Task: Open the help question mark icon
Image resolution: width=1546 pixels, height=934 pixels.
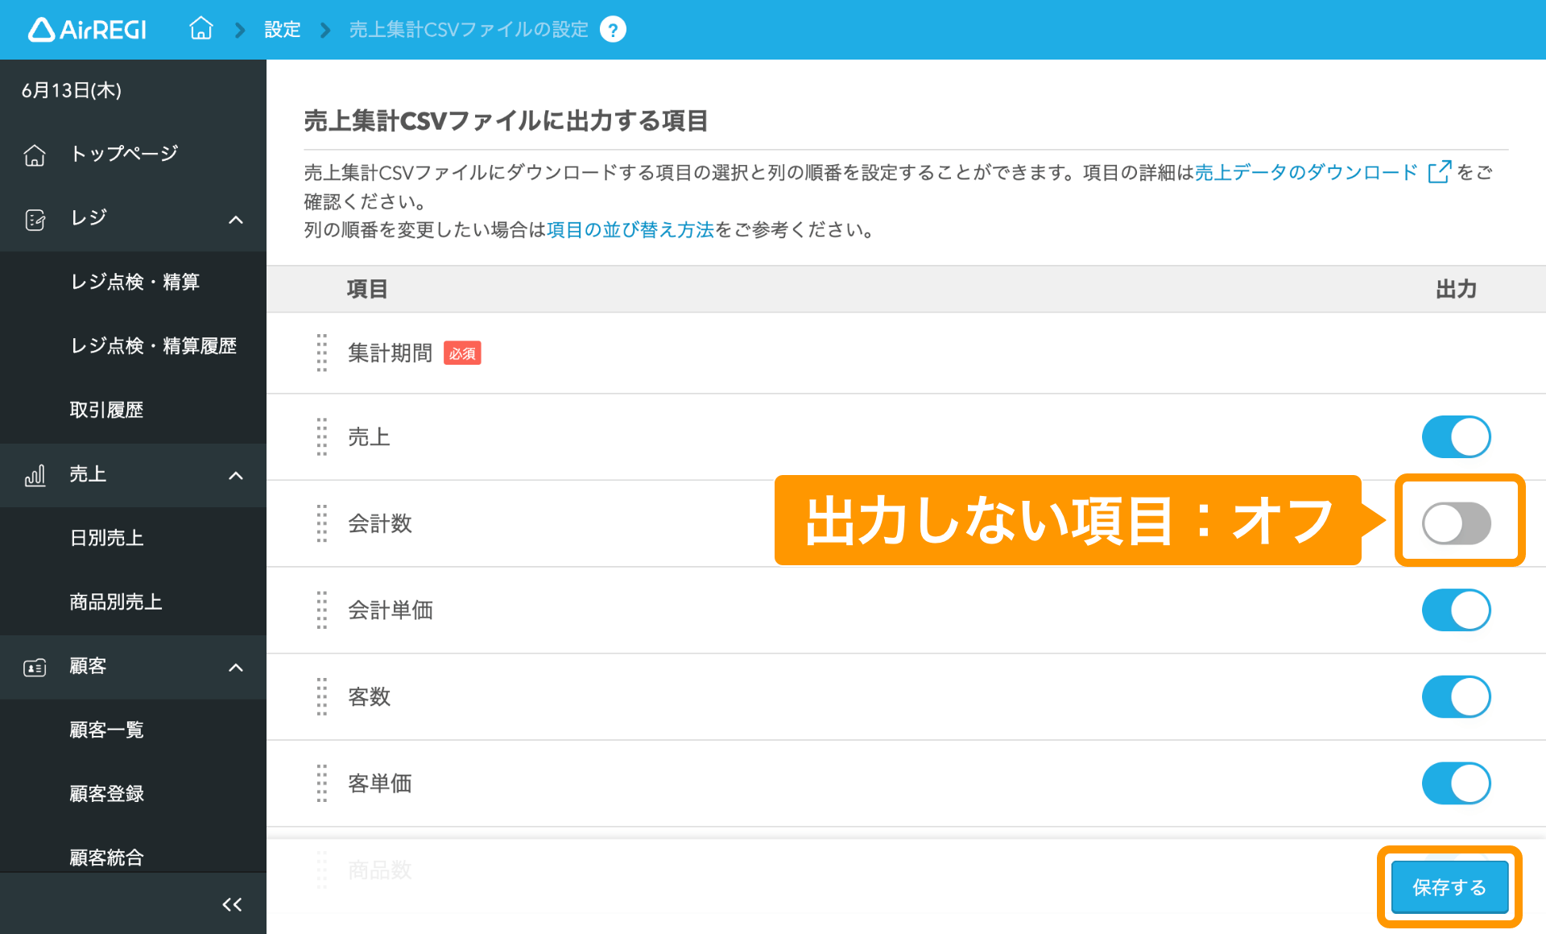Action: [x=613, y=30]
